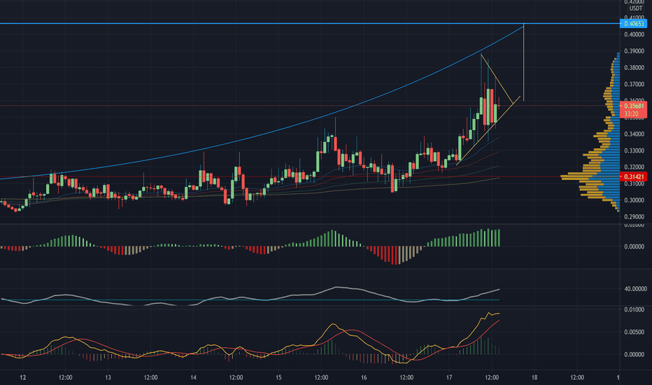Click the 0.30000 price axis value

coord(634,200)
